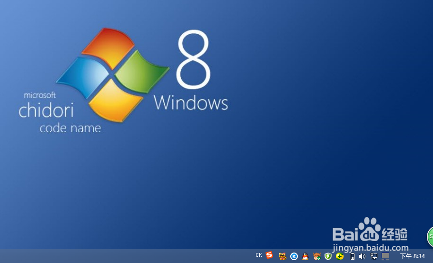
Task: Open the network connection icon
Action: pos(374,256)
